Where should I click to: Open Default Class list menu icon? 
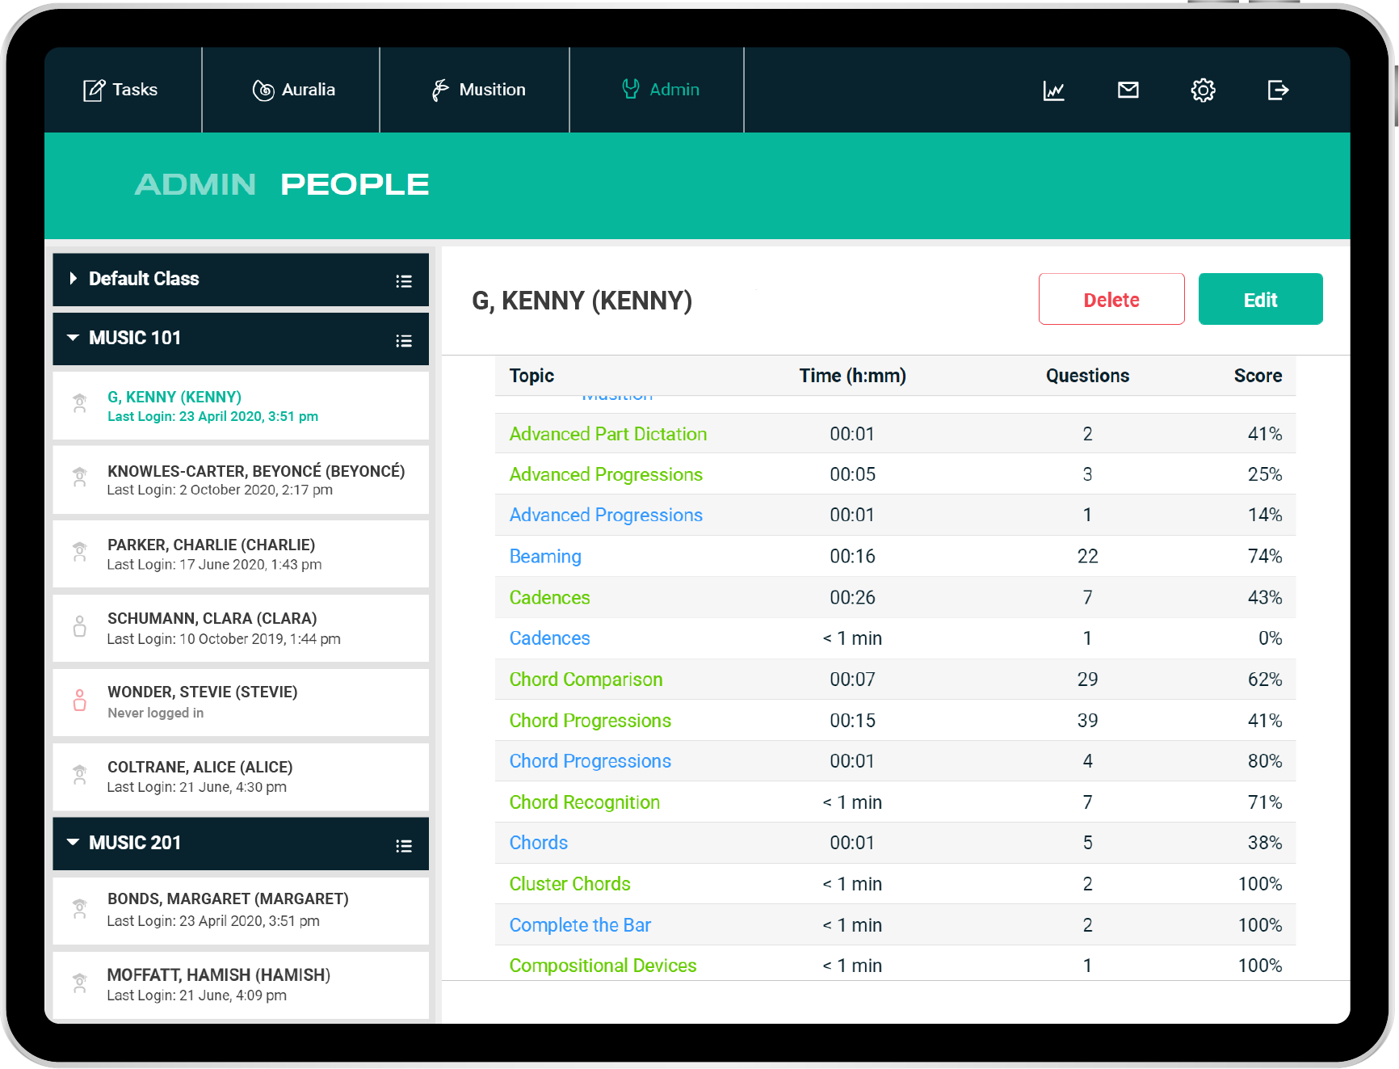point(404,281)
